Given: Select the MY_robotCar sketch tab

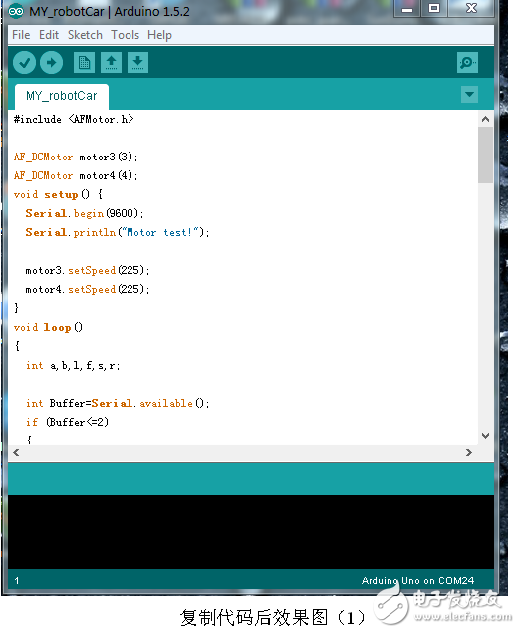Looking at the screenshot, I should pos(62,96).
